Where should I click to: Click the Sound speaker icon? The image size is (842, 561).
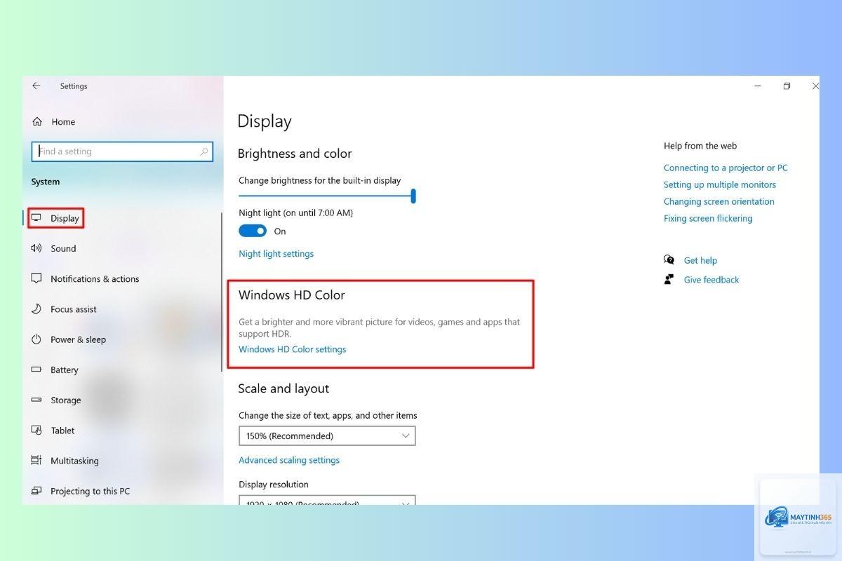pyautogui.click(x=36, y=248)
